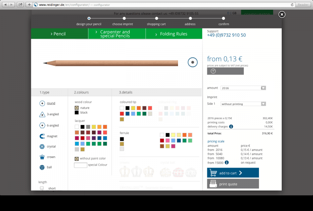
Task: Go back in browser history
Action: click(x=5, y=5)
